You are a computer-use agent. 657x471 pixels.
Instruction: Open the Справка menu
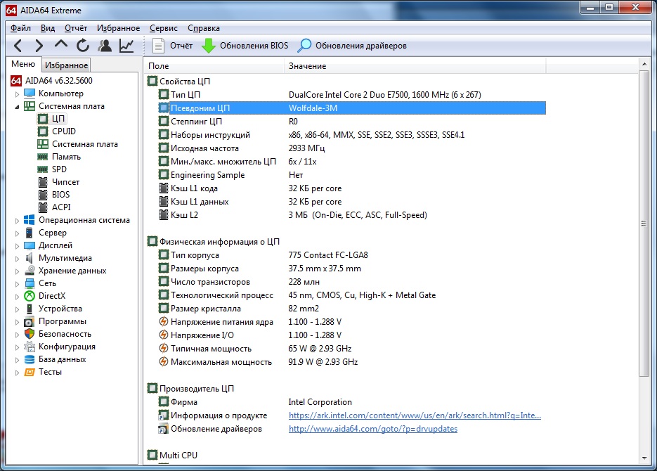pos(204,28)
